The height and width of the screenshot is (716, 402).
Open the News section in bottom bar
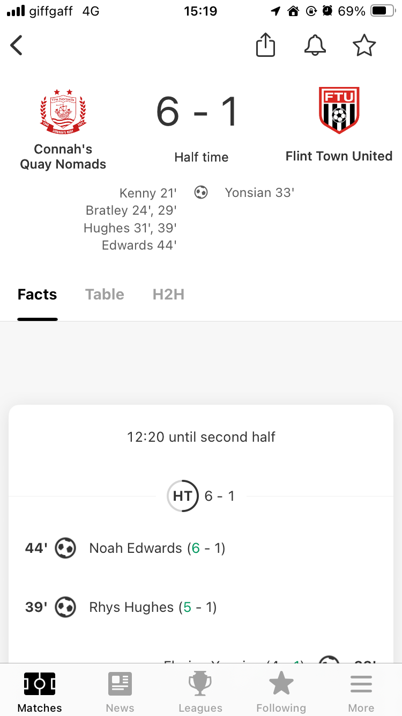120,692
